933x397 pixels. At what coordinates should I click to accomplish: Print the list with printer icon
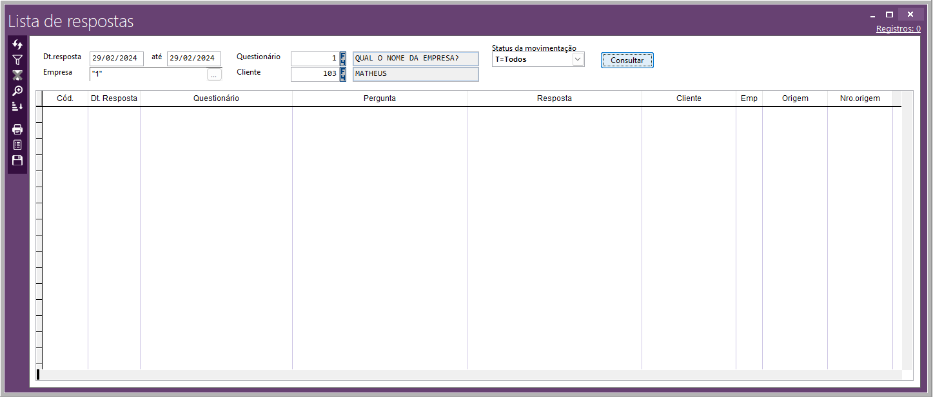pos(17,129)
